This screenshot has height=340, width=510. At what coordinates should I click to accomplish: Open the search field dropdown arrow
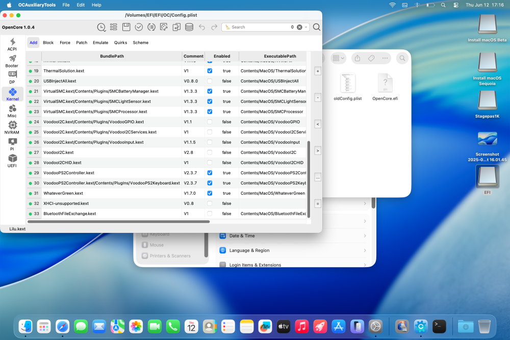point(306,28)
